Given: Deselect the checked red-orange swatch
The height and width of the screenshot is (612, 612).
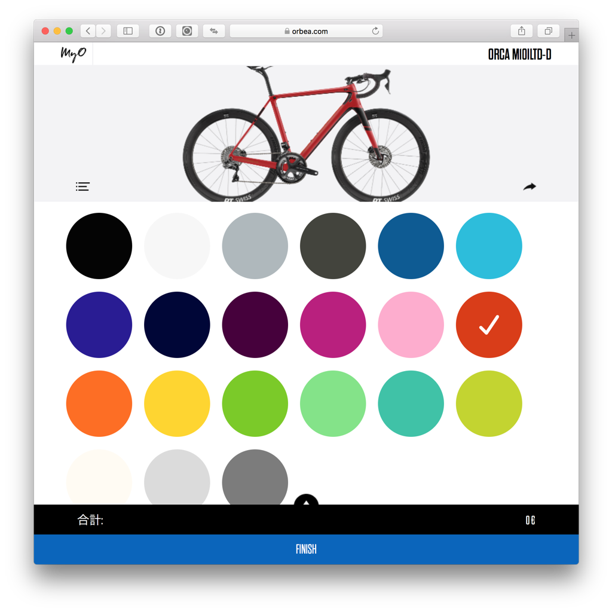Looking at the screenshot, I should [489, 325].
